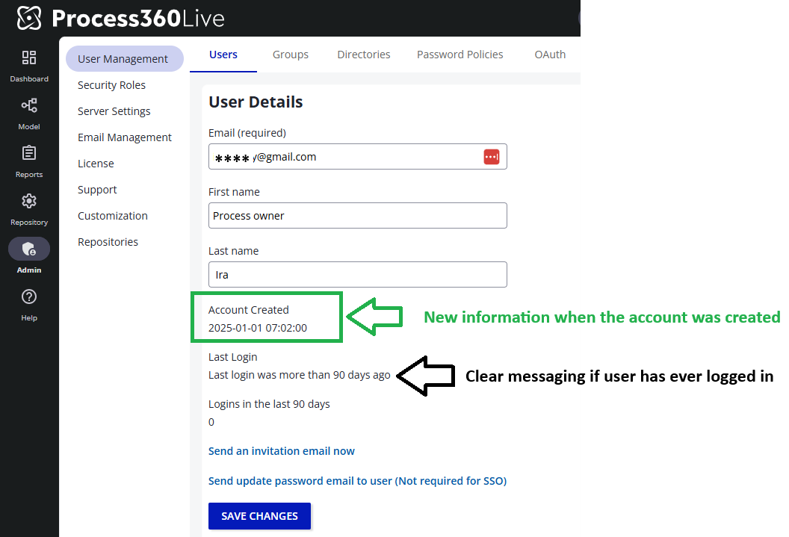The height and width of the screenshot is (537, 789).
Task: Open Server Settings in admin menu
Action: [x=114, y=111]
